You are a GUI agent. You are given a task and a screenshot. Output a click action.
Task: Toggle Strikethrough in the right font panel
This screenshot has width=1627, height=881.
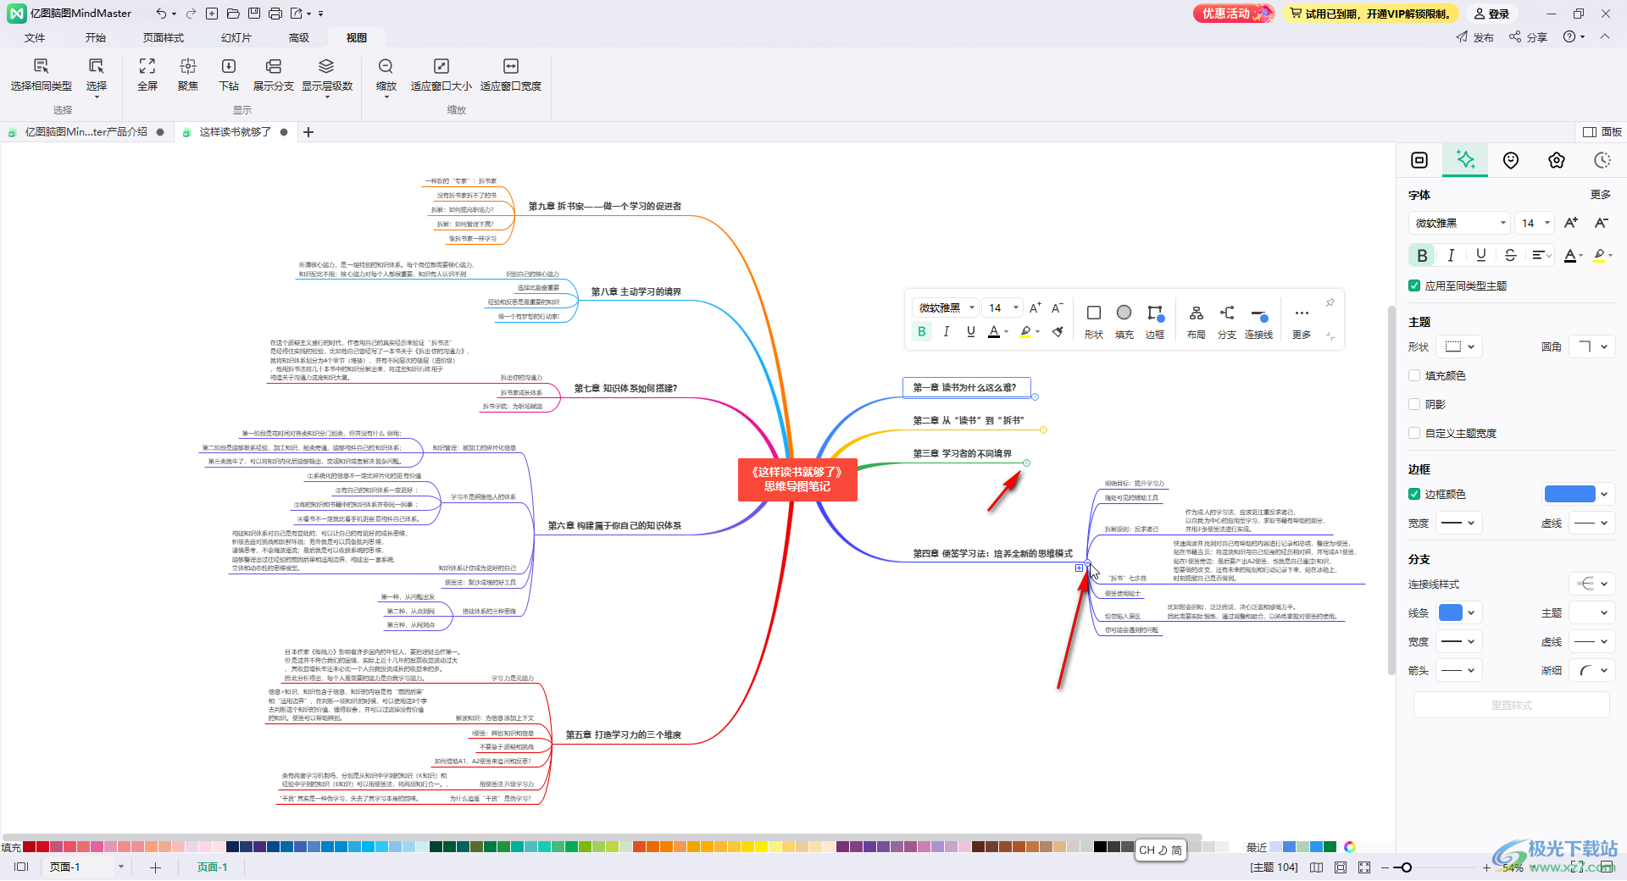point(1510,255)
